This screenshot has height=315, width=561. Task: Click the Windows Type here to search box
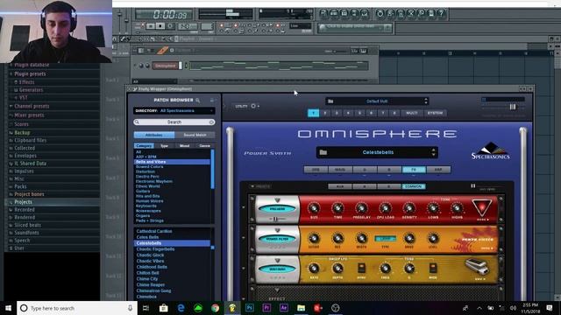click(77, 308)
